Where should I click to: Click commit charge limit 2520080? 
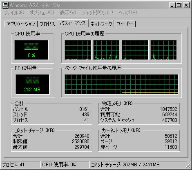point(80,141)
